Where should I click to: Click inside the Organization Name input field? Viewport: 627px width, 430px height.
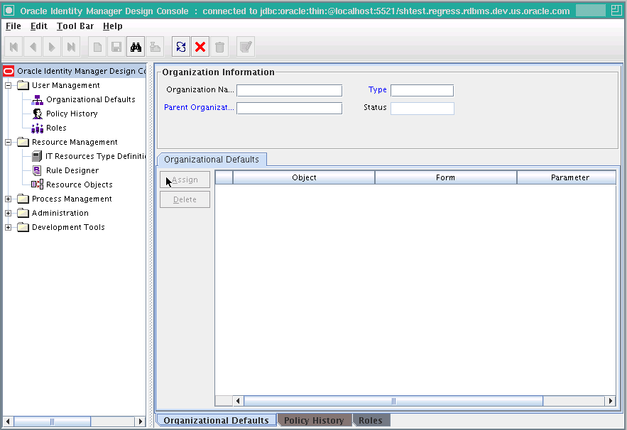click(289, 90)
